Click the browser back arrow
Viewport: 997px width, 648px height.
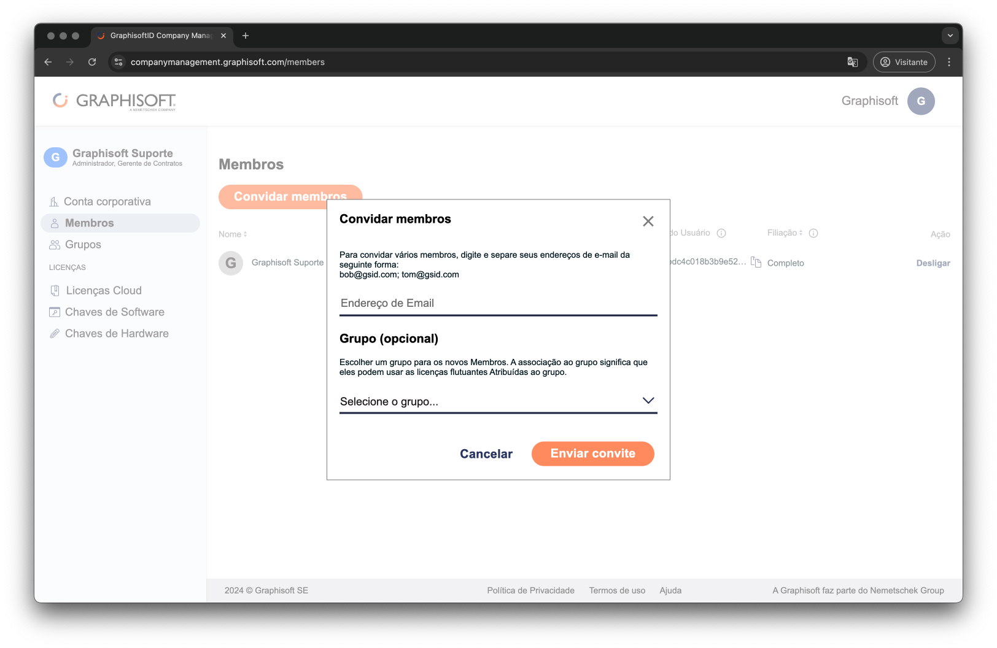pyautogui.click(x=48, y=62)
